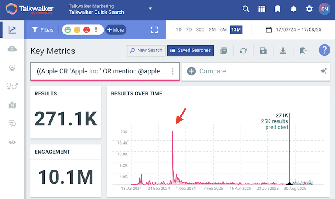Toggle the negative sentiment red face filter
Image resolution: width=335 pixels, height=199 pixels.
pos(86,30)
